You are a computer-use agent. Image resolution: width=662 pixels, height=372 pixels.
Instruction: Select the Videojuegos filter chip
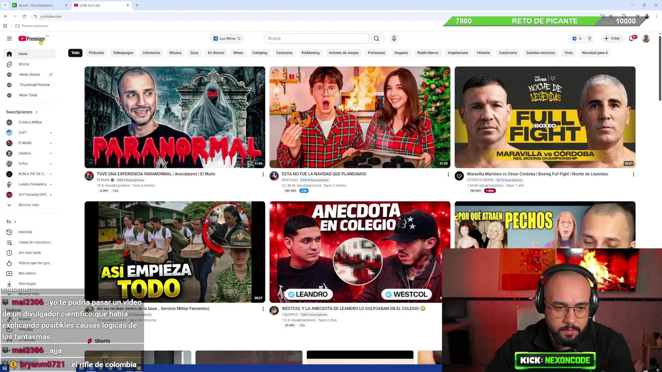123,53
